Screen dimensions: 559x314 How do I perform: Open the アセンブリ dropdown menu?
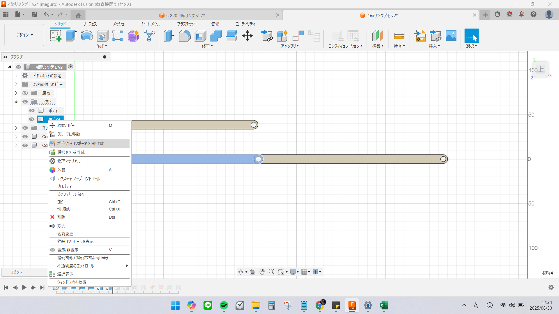click(290, 46)
